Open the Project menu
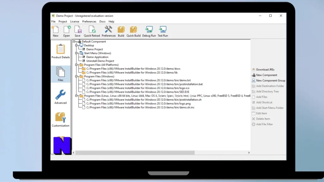This screenshot has height=182, width=324. pos(63,21)
